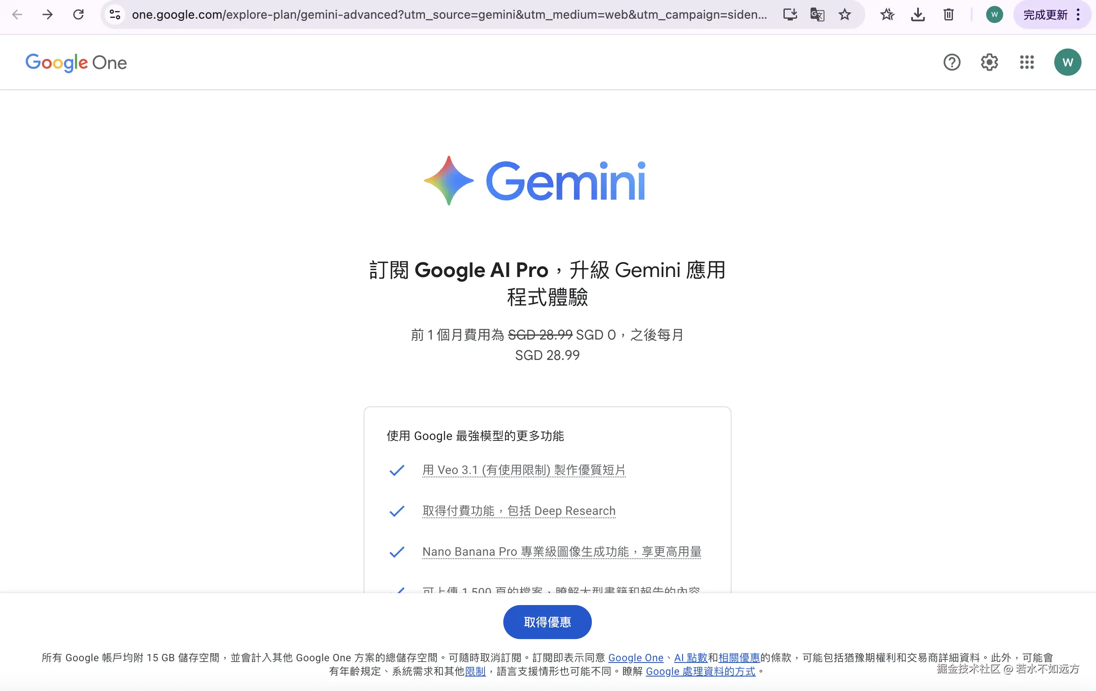Click the browser back arrow
This screenshot has width=1096, height=691.
tap(17, 14)
